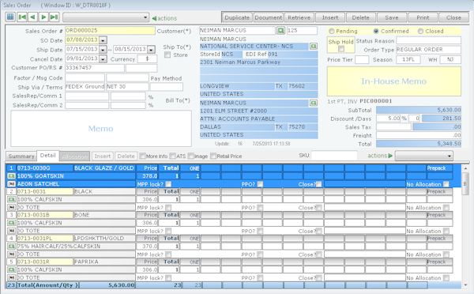The image size is (474, 294).
Task: Click green actions arrow near SKU field
Action: click(x=390, y=156)
